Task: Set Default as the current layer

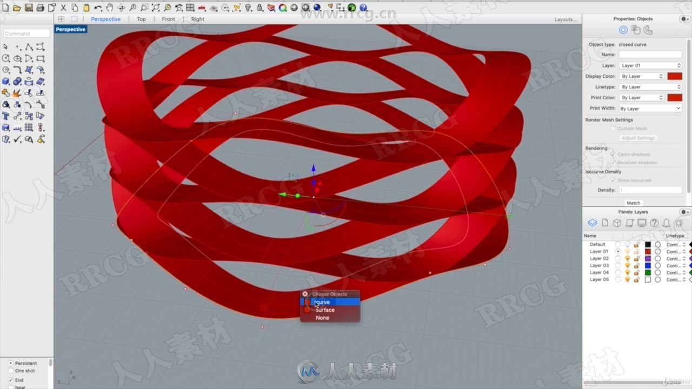Action: click(x=618, y=244)
